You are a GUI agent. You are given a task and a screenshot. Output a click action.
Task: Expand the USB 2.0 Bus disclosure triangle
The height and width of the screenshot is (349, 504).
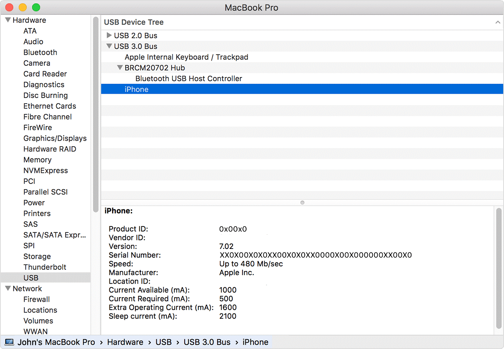click(109, 35)
